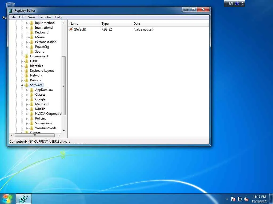Expand the Policies key
The image size is (273, 204).
[x=27, y=119]
